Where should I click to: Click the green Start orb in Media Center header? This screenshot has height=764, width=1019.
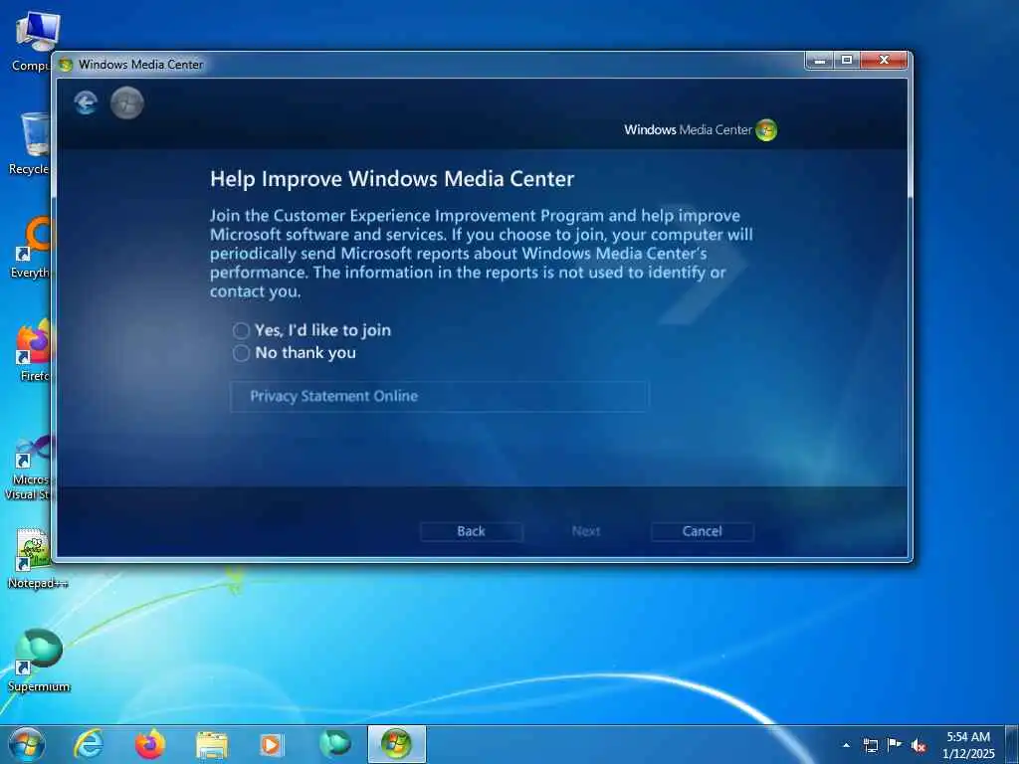[126, 102]
